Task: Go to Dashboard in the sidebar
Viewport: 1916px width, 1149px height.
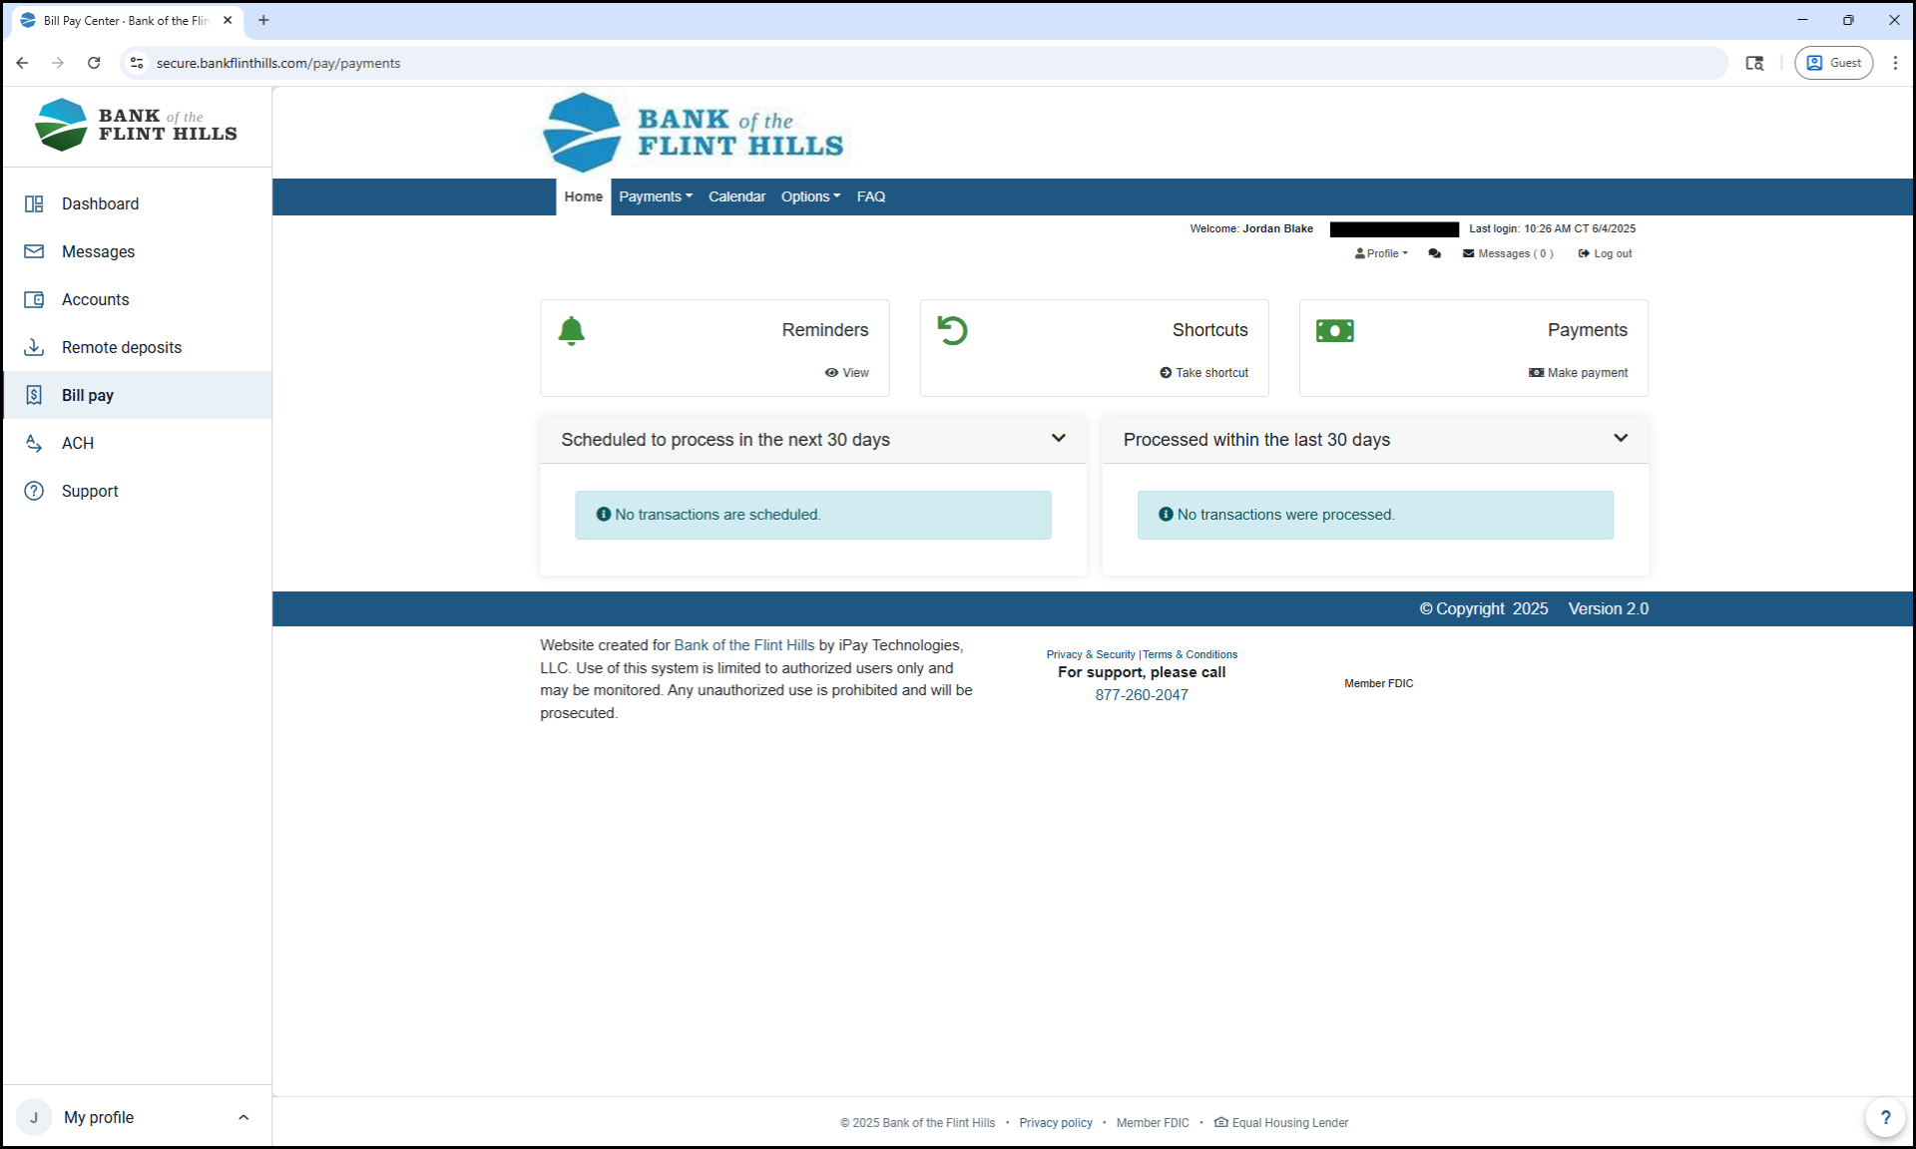Action: point(100,203)
